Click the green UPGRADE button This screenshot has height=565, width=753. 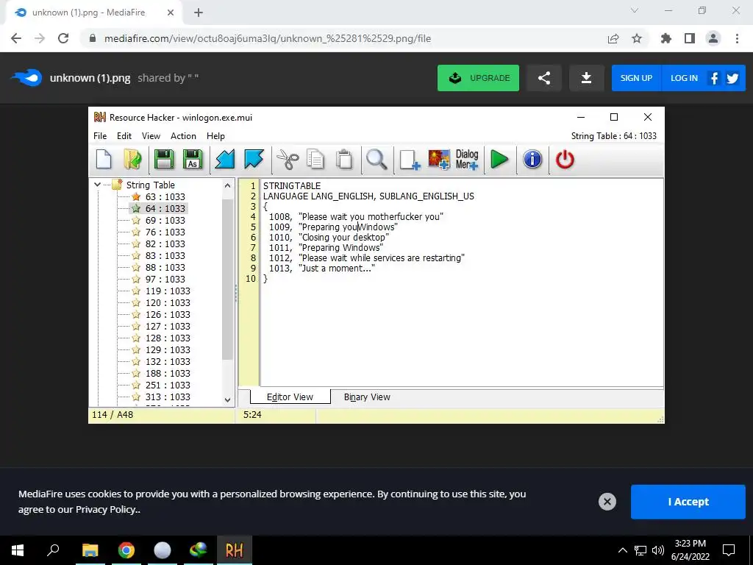pos(478,78)
